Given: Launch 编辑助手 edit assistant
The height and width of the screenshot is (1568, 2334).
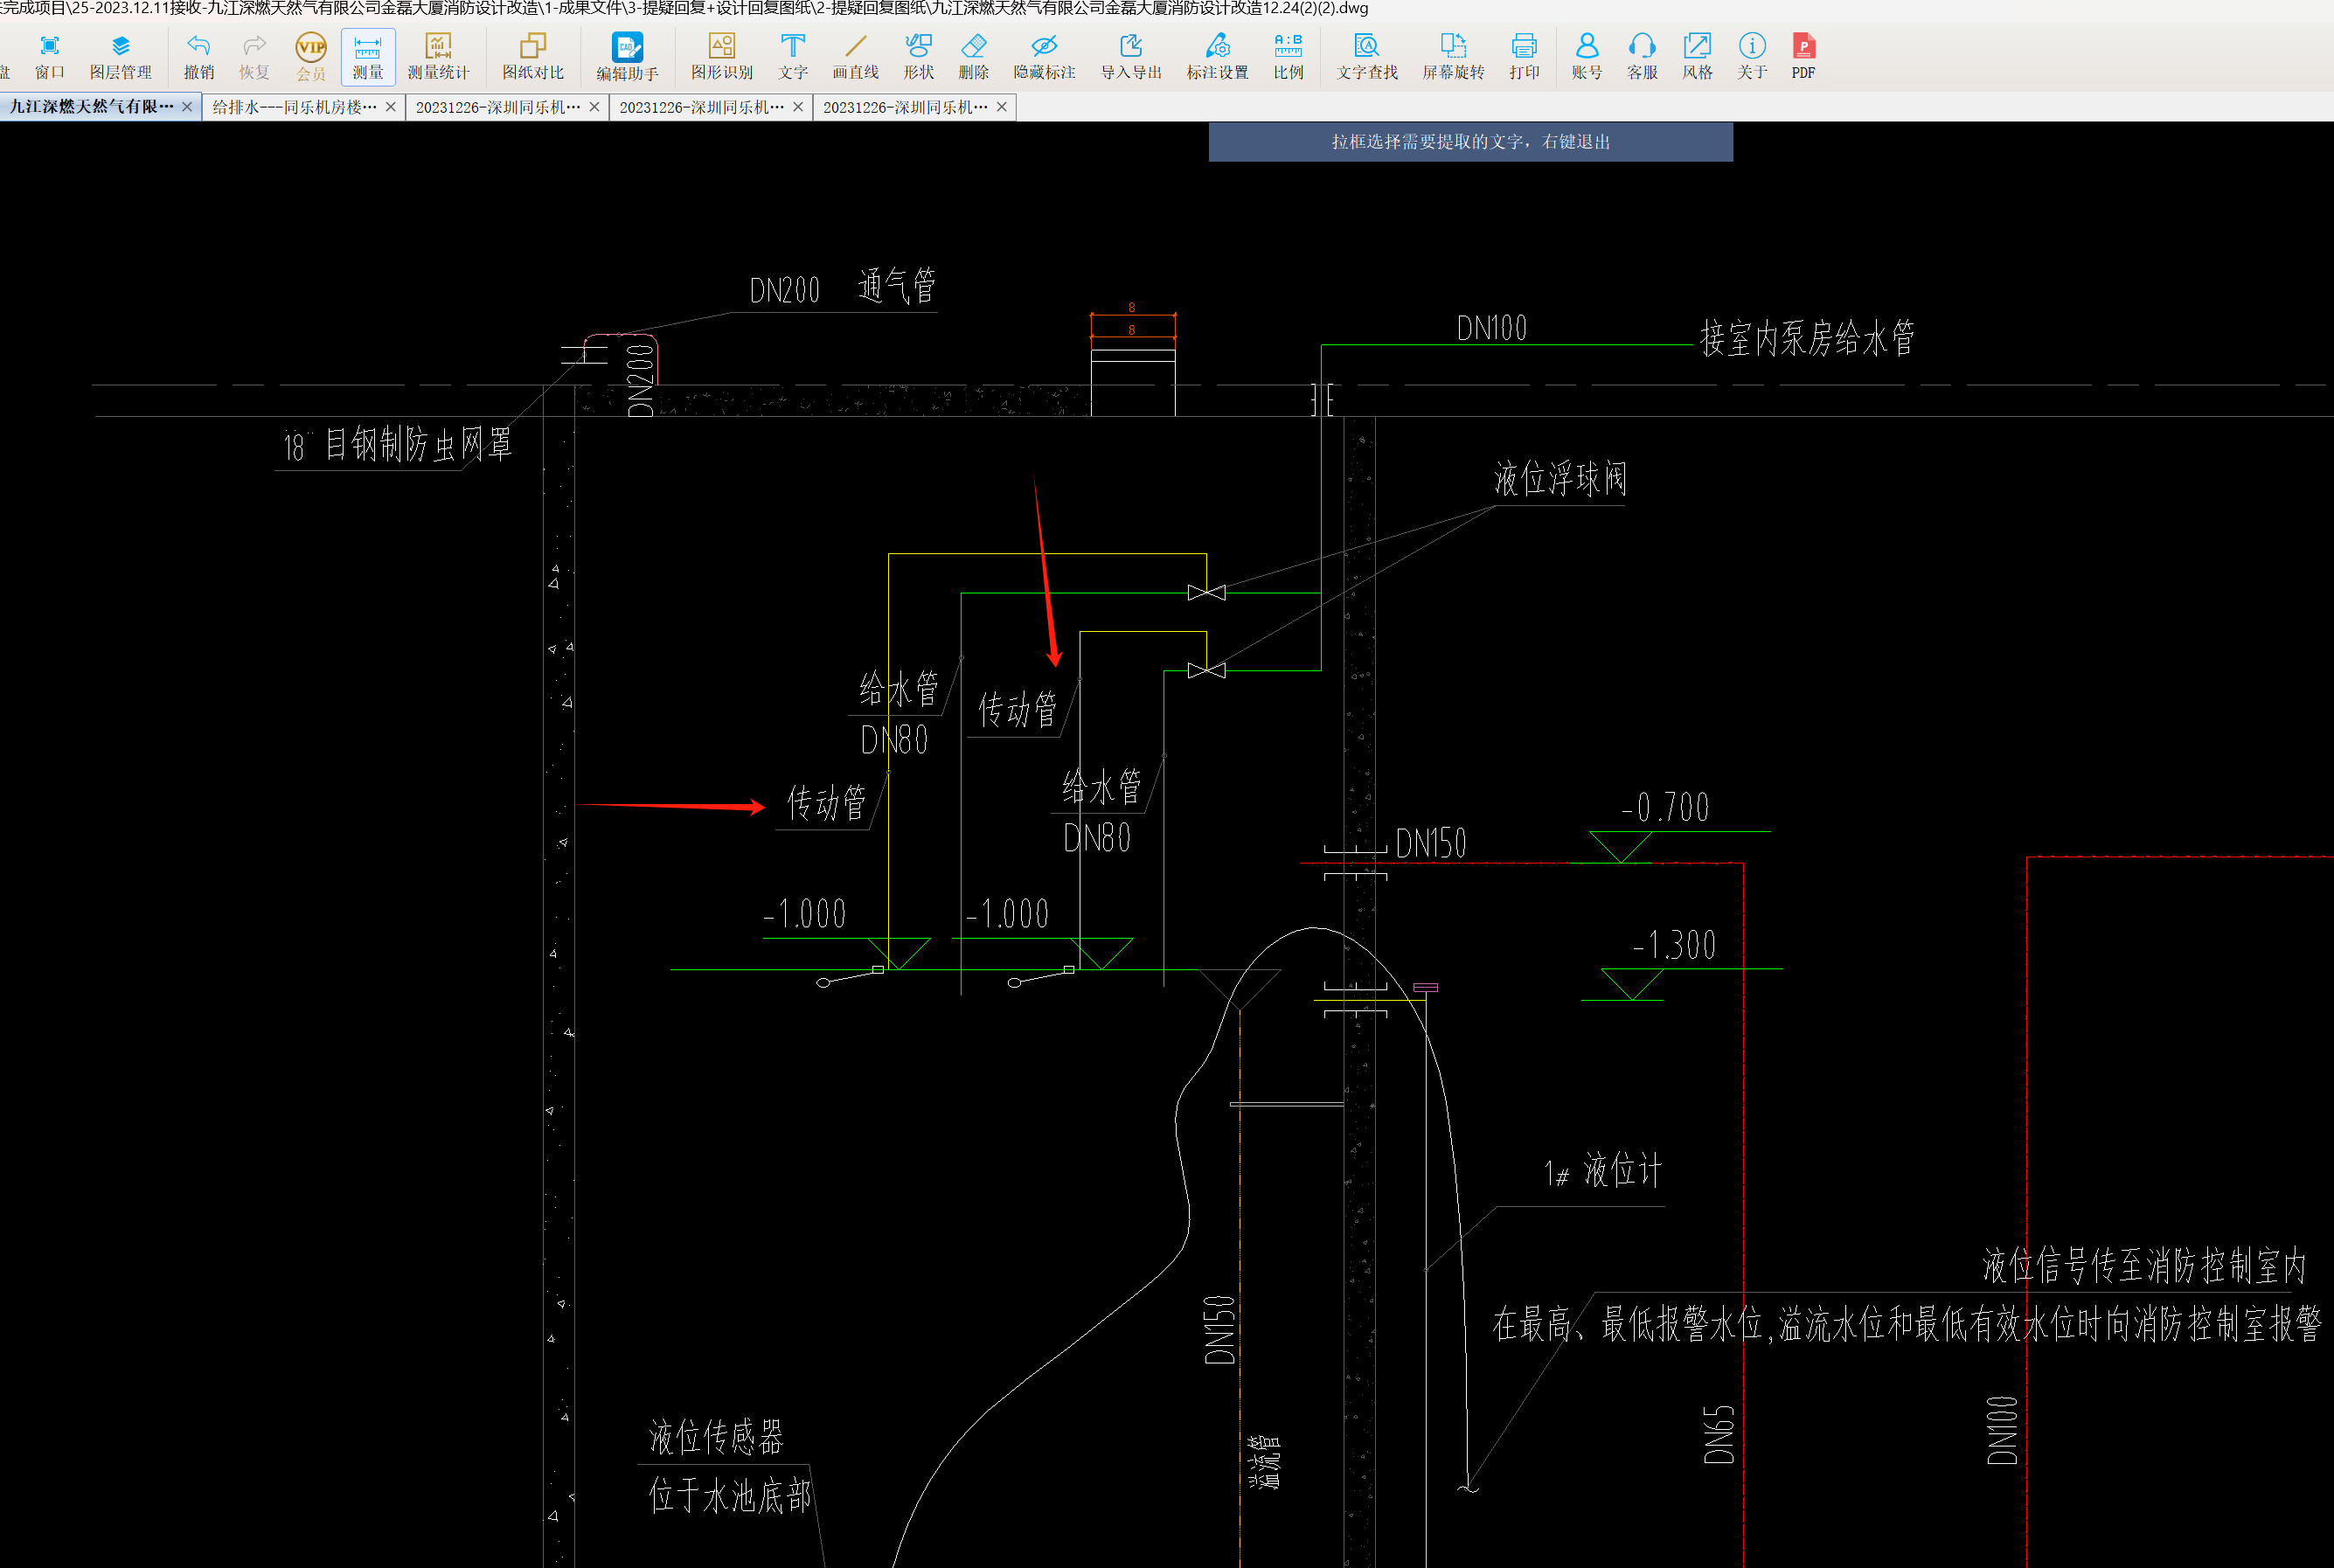Looking at the screenshot, I should click(627, 57).
